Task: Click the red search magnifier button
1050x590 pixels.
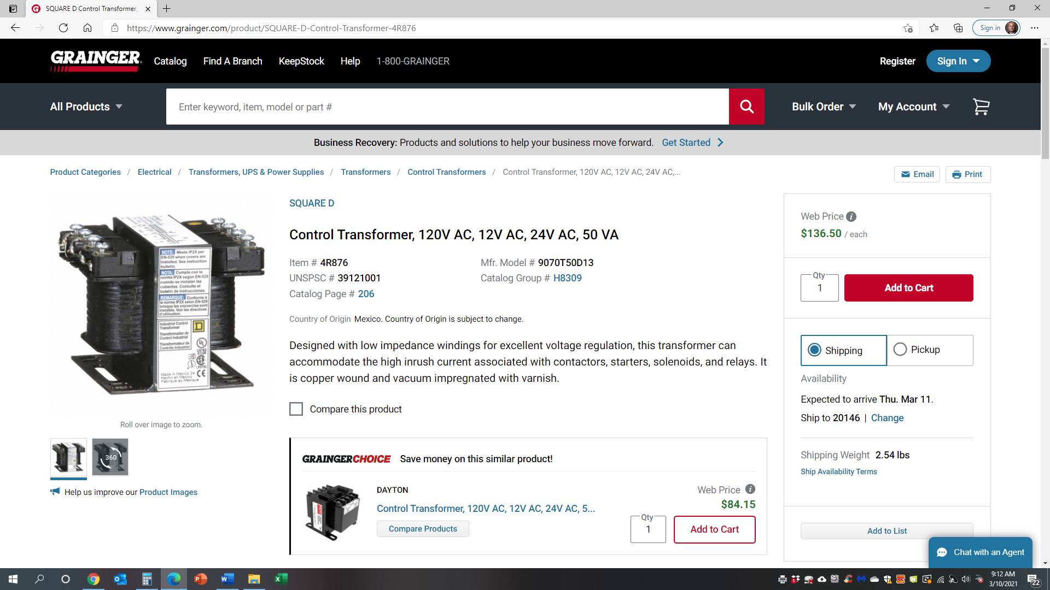Action: 746,107
